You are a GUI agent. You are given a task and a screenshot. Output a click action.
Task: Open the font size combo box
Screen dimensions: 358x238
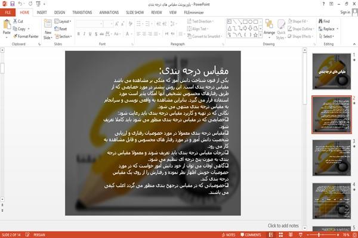(x=108, y=24)
